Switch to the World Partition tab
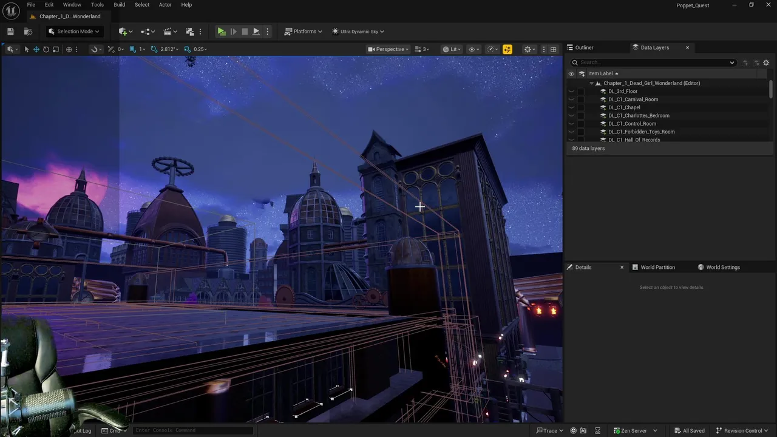This screenshot has height=437, width=777. (x=653, y=267)
